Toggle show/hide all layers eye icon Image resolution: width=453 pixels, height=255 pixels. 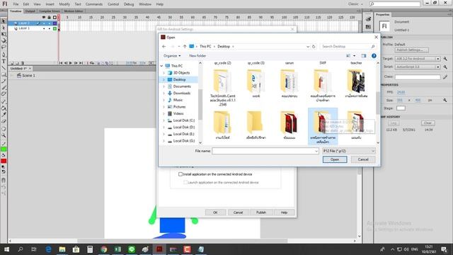click(44, 17)
